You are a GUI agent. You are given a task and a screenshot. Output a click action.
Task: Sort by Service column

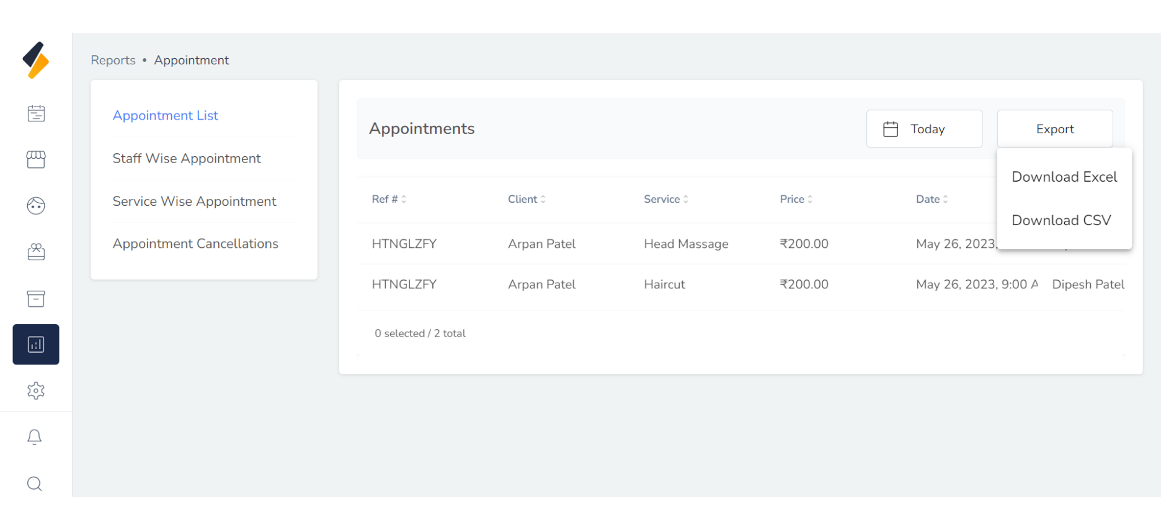pyautogui.click(x=665, y=199)
